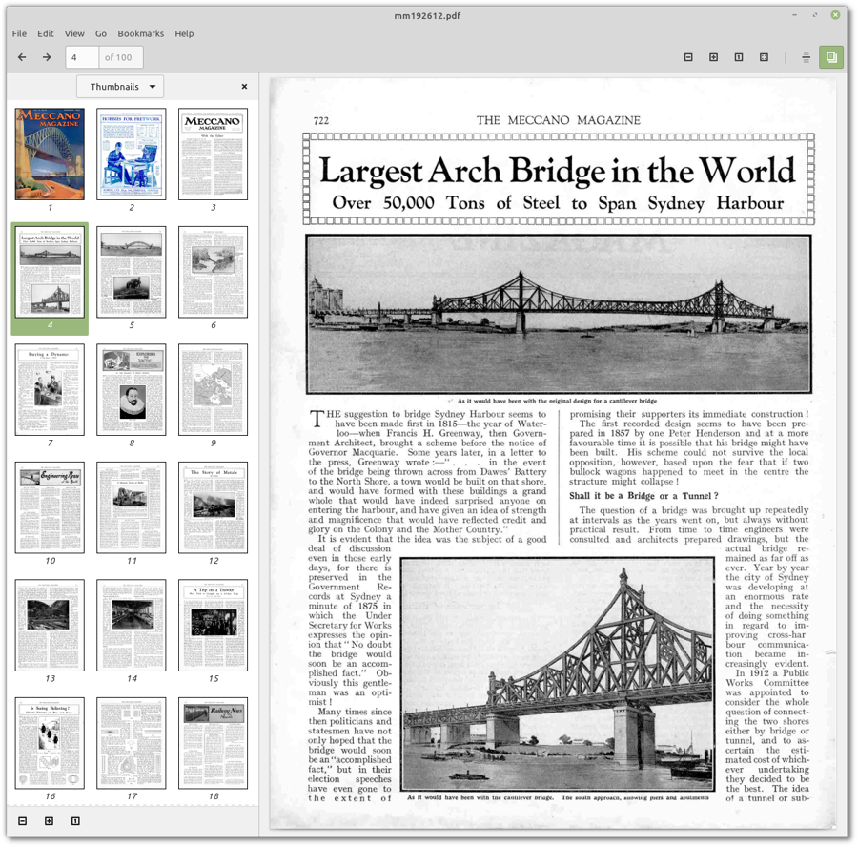Go back with the left navigation arrow
This screenshot has width=858, height=847.
coord(21,57)
